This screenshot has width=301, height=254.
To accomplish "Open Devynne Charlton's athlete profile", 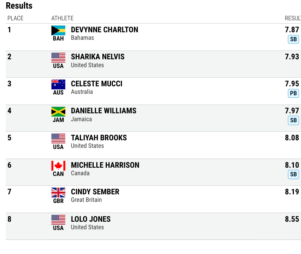I will [105, 30].
